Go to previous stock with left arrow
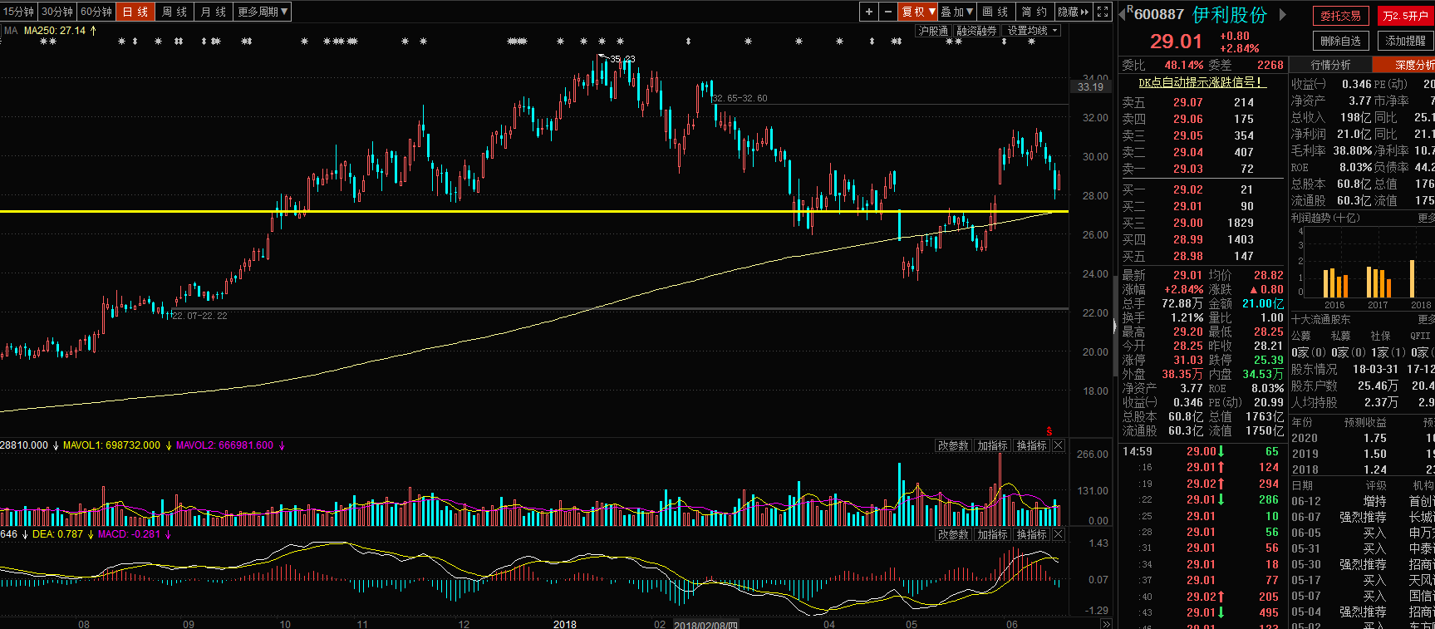Image resolution: width=1435 pixels, height=629 pixels. pos(1123,14)
